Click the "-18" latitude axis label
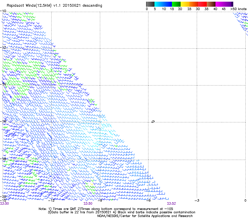The height and width of the screenshot is (218, 248). click(3, 159)
